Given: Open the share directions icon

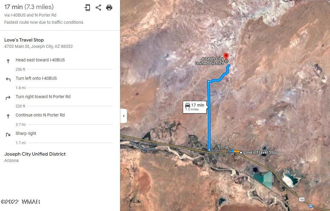Looking at the screenshot, I should [98, 8].
